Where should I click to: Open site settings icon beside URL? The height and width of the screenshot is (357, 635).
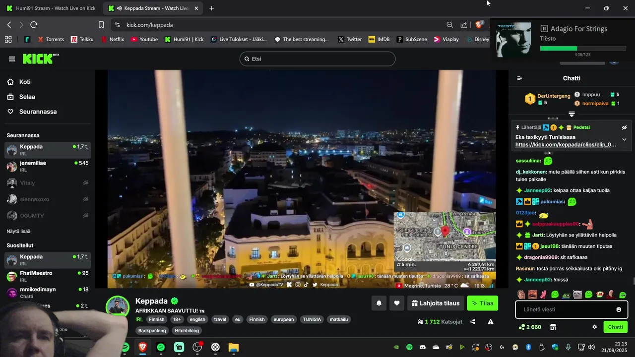click(117, 25)
